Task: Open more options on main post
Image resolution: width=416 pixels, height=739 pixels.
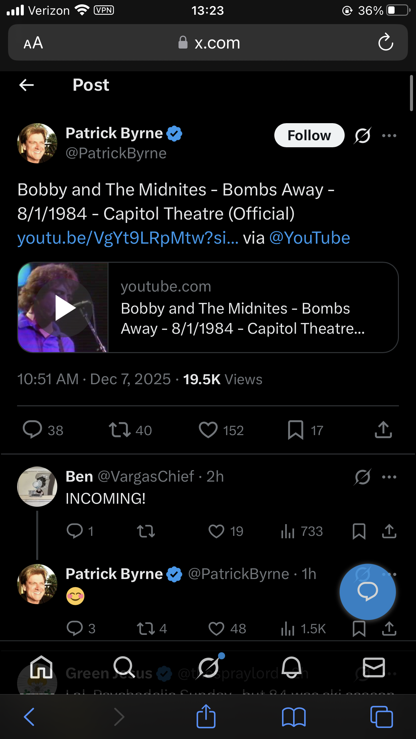Action: [x=389, y=136]
